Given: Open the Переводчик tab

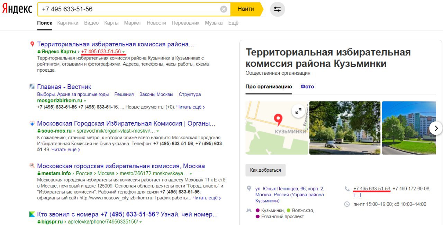Looking at the screenshot, I should 186,23.
